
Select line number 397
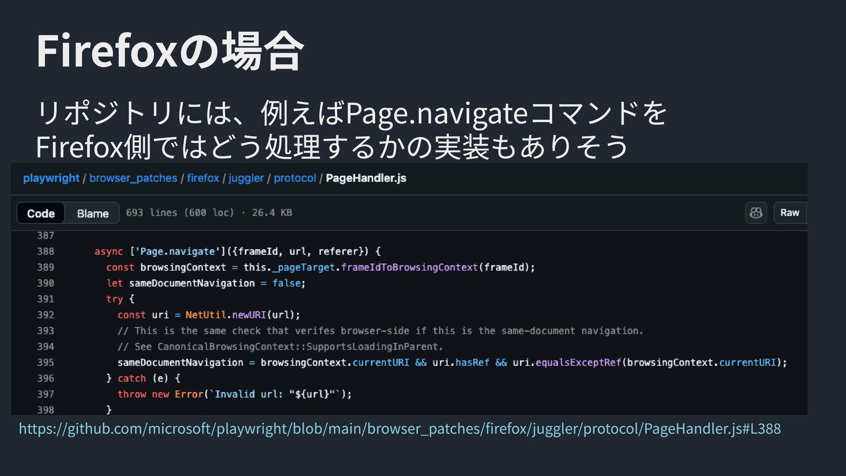click(45, 394)
